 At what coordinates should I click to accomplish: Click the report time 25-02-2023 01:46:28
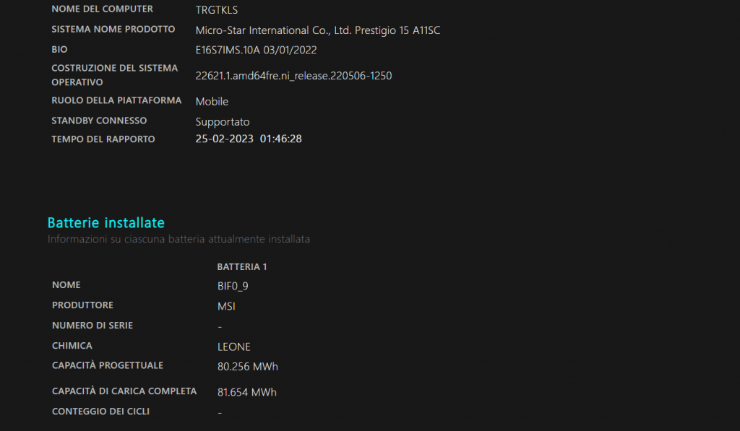pos(249,139)
